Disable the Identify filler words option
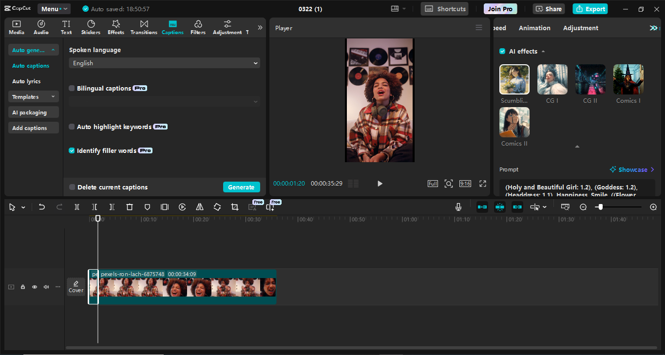665x355 pixels. click(72, 150)
